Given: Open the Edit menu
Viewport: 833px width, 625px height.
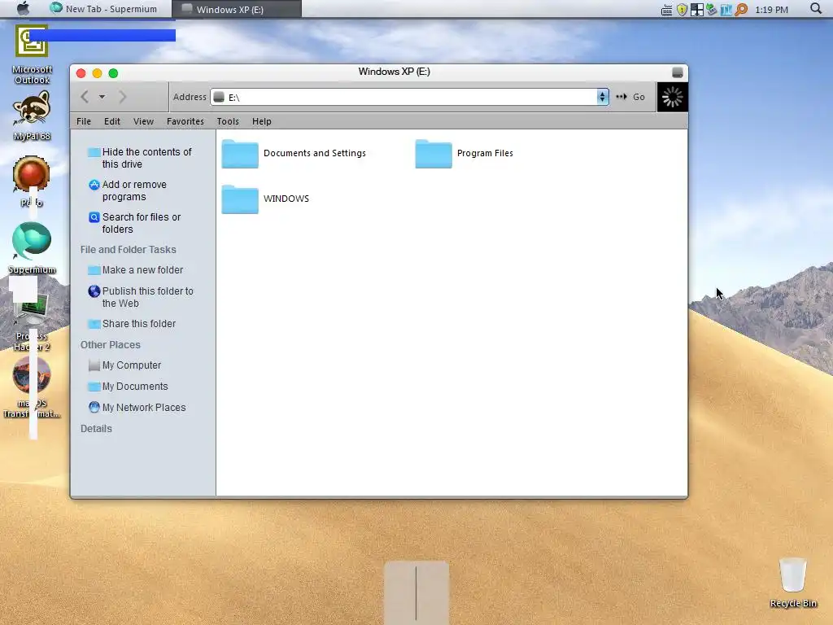Looking at the screenshot, I should (112, 121).
